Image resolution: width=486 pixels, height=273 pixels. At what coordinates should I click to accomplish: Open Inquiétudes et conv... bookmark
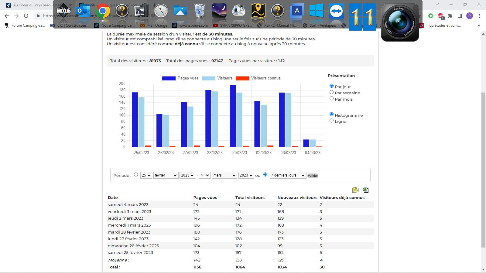click(x=440, y=25)
